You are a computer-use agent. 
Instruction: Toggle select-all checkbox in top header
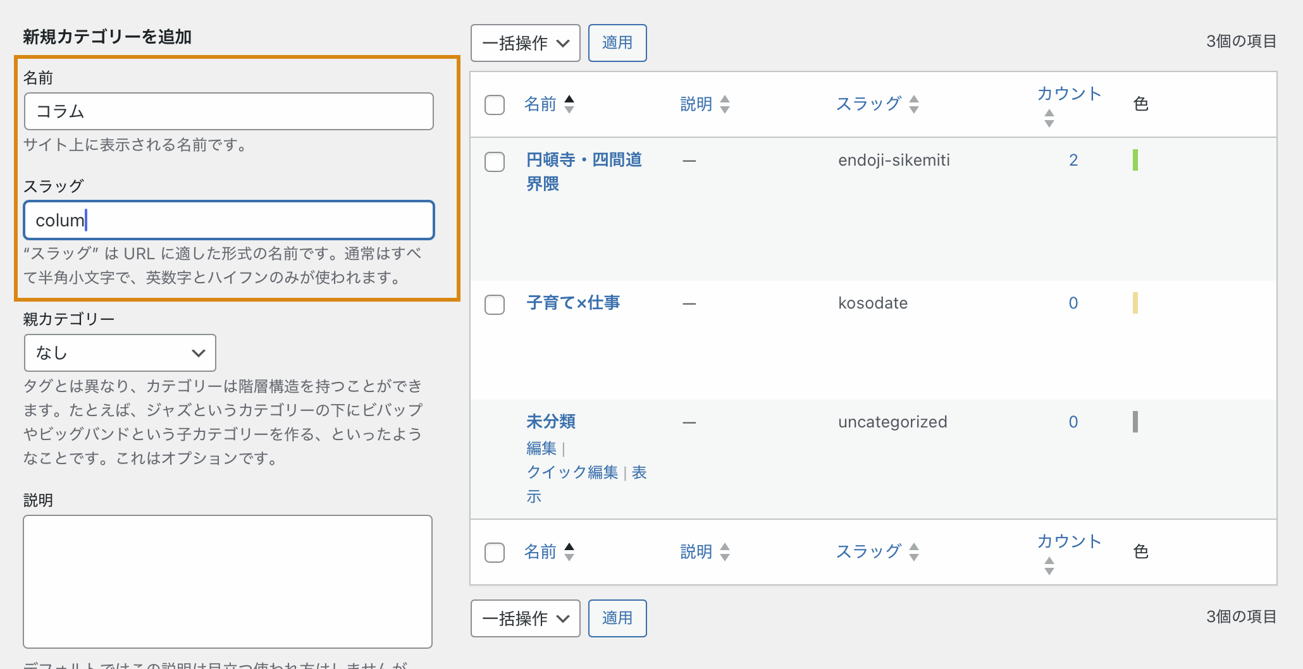(x=495, y=105)
